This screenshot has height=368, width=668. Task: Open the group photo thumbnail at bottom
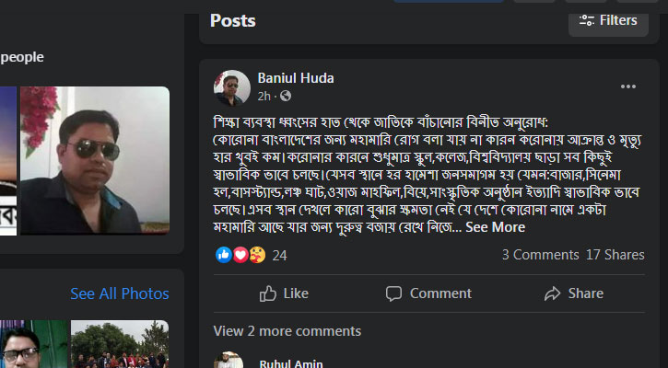[x=120, y=345]
